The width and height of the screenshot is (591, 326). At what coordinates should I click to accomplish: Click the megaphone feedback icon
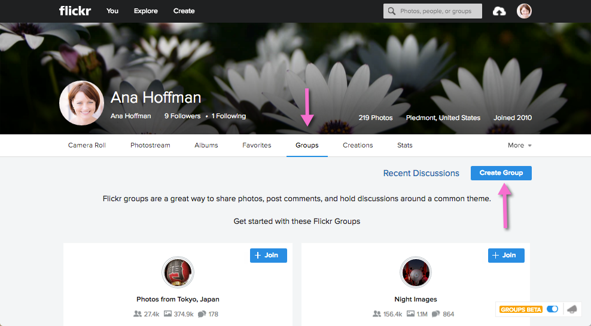click(x=572, y=309)
